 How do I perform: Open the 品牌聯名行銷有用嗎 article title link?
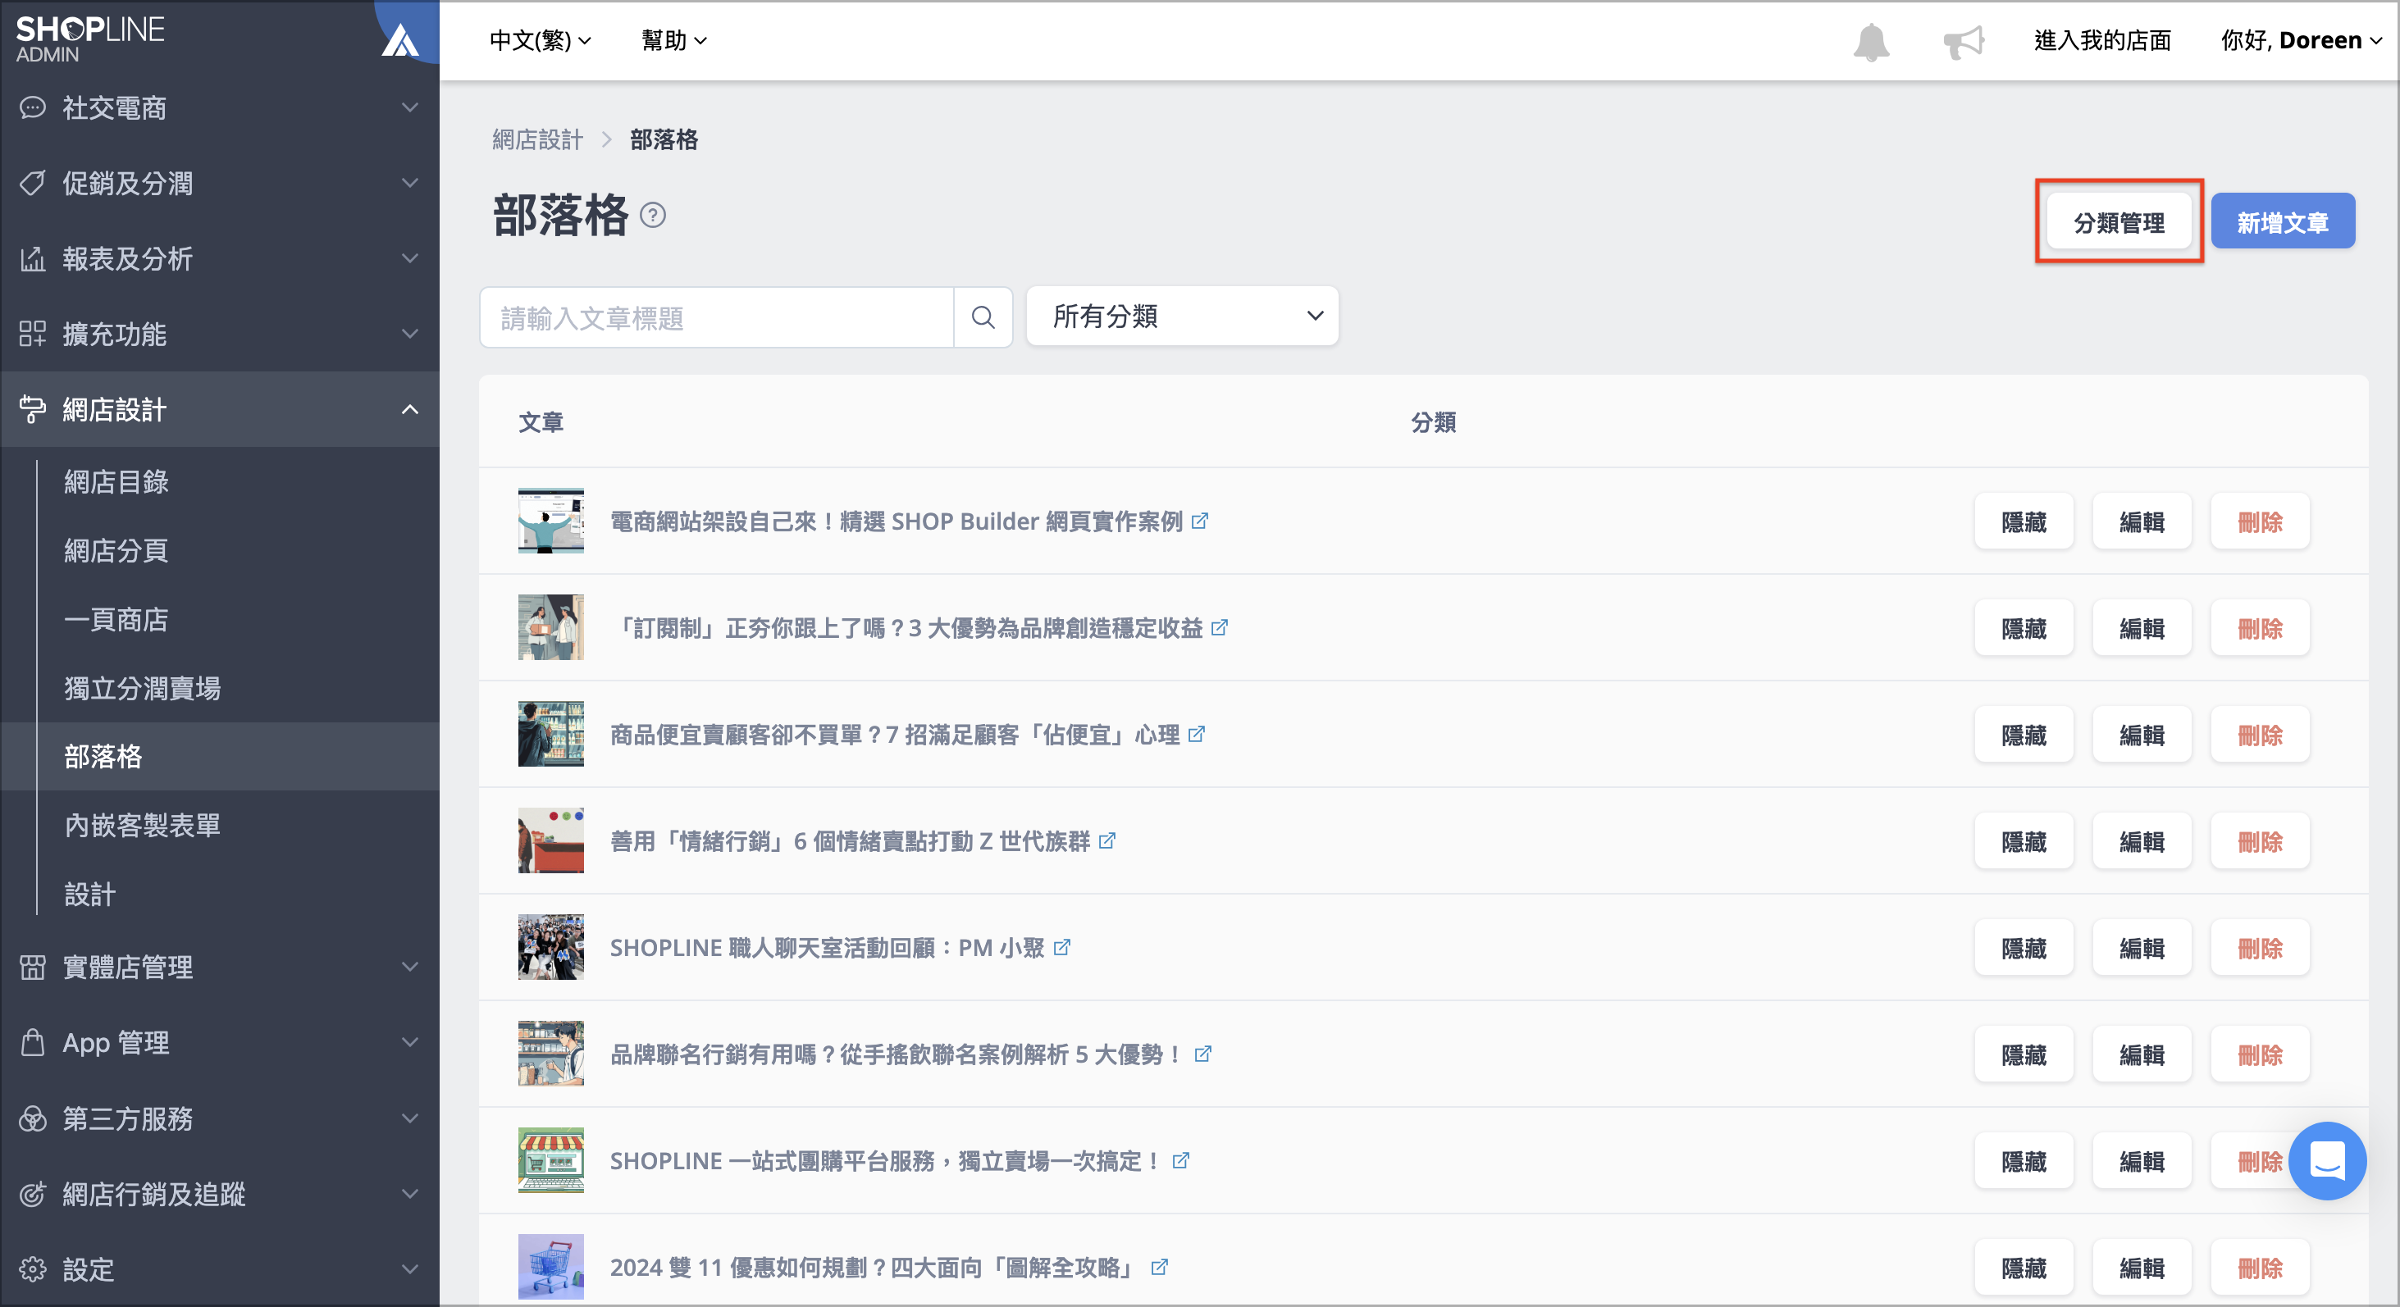click(897, 1054)
